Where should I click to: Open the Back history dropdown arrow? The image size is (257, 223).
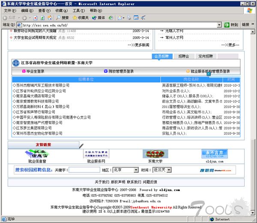coord(19,18)
